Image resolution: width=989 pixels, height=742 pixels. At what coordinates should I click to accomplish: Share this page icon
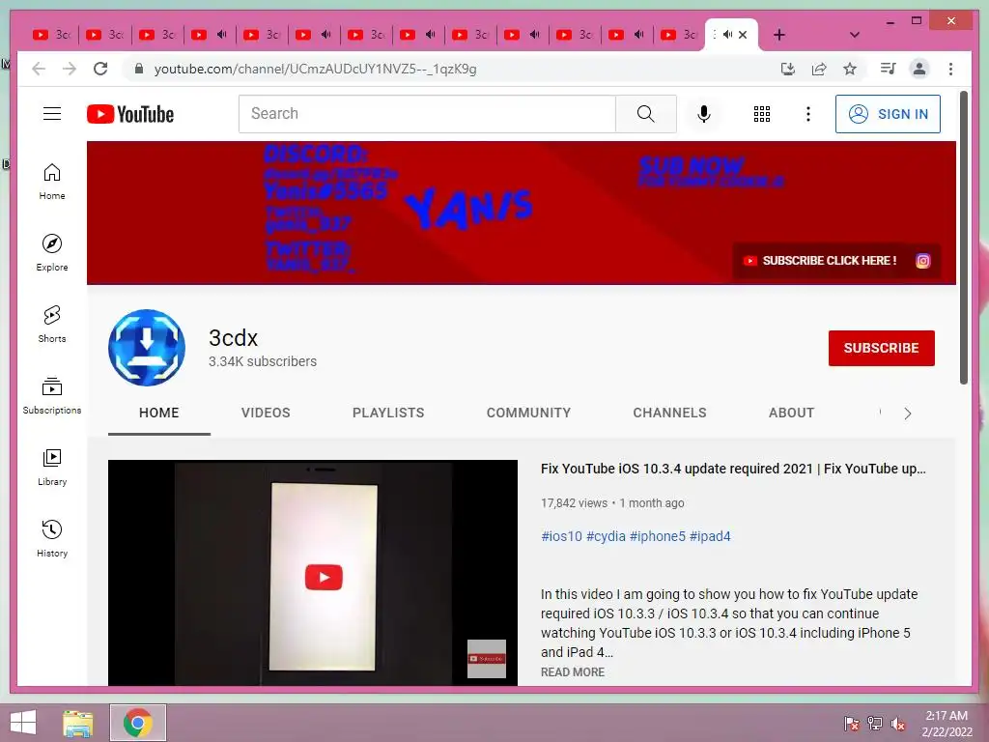[x=819, y=69]
